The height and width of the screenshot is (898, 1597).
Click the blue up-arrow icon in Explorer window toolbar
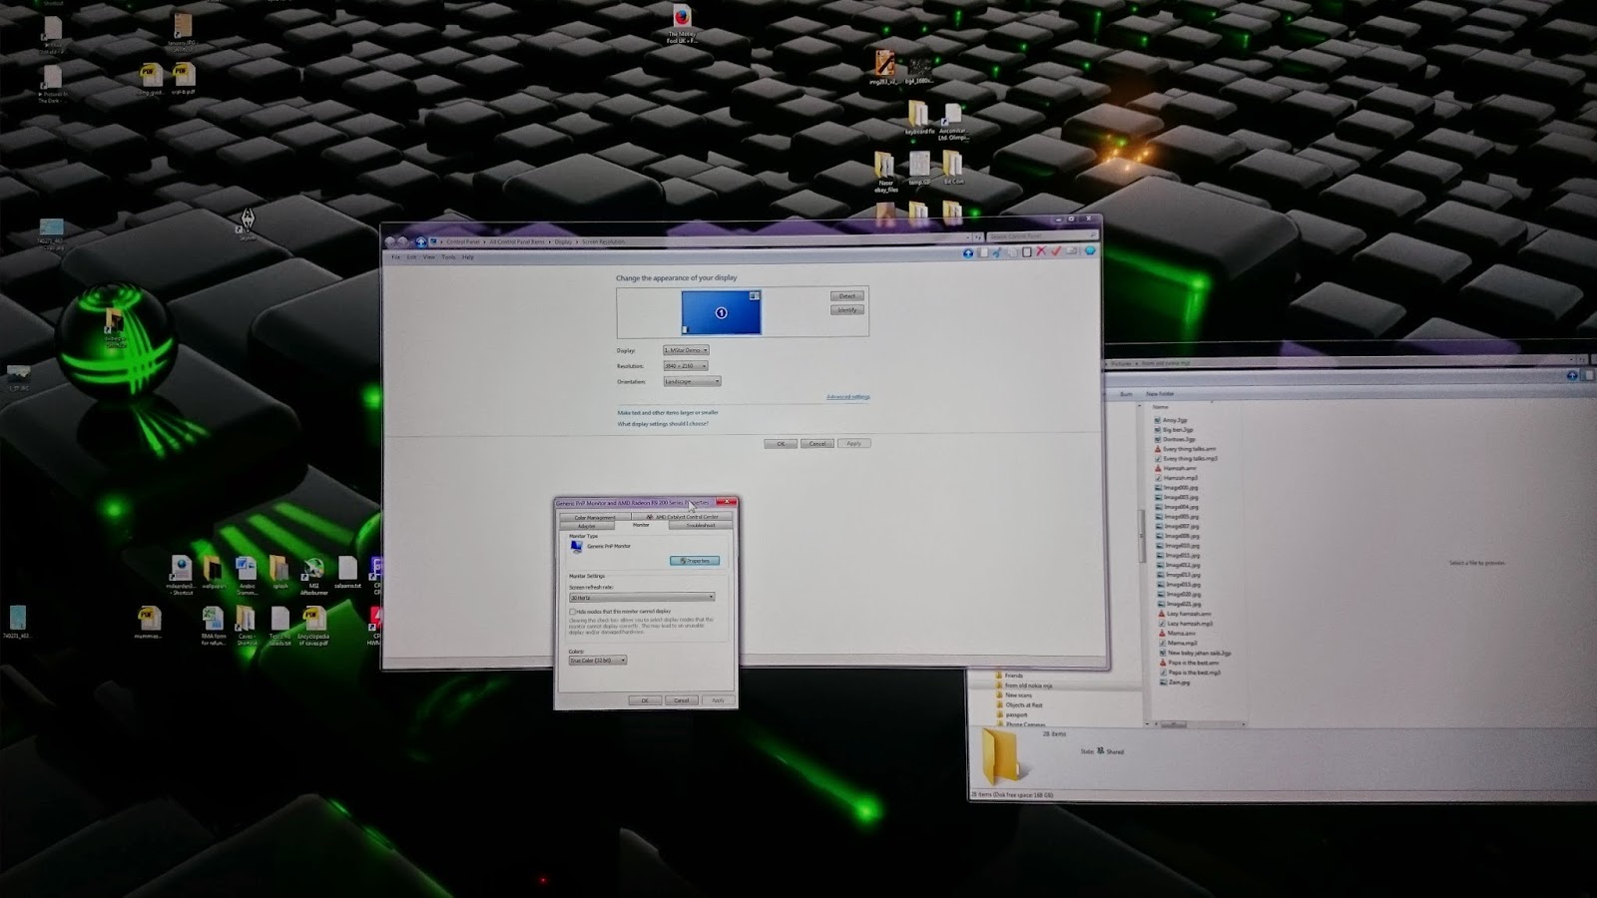click(x=1572, y=376)
